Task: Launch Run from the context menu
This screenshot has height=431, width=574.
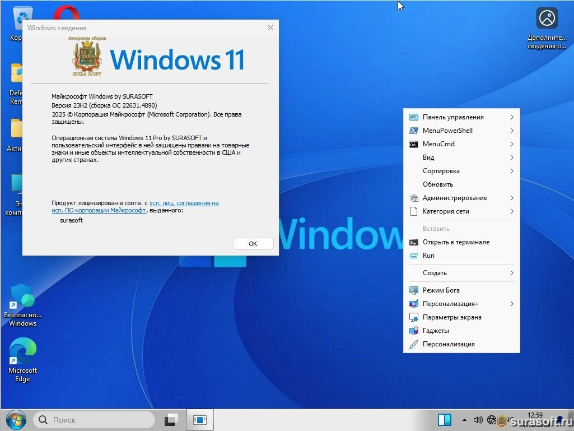Action: 461,256
